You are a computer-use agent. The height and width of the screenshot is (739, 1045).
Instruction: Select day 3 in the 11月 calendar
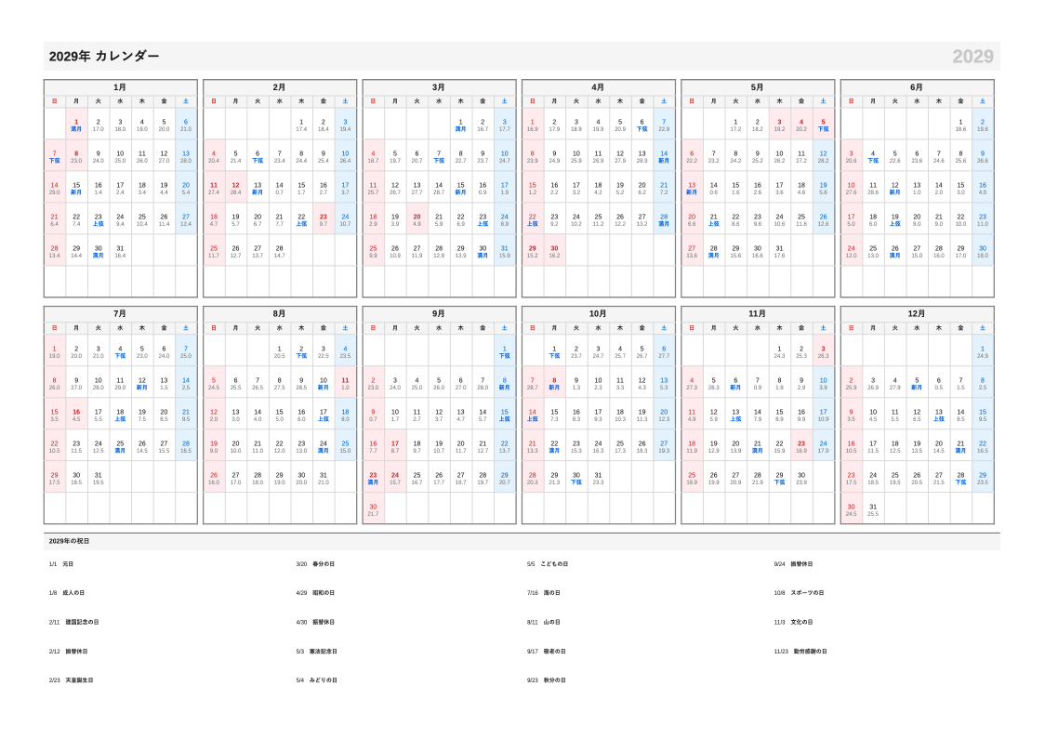coord(823,350)
